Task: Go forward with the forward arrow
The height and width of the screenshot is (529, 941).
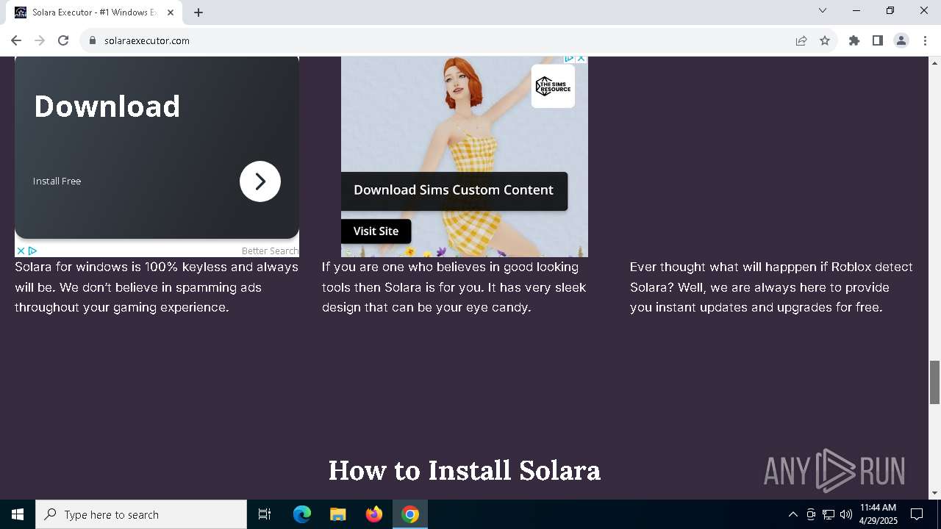Action: tap(40, 40)
